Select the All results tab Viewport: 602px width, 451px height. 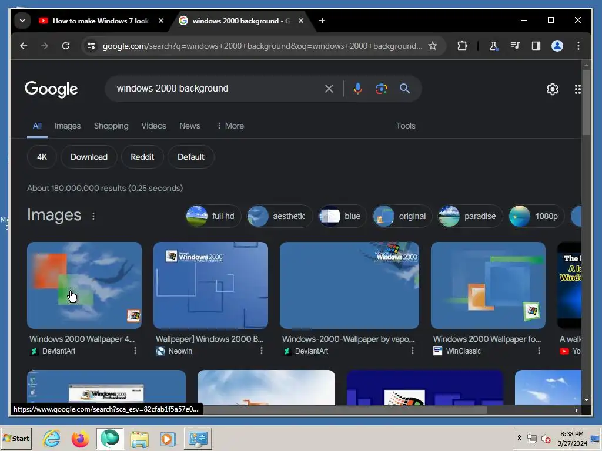point(37,126)
